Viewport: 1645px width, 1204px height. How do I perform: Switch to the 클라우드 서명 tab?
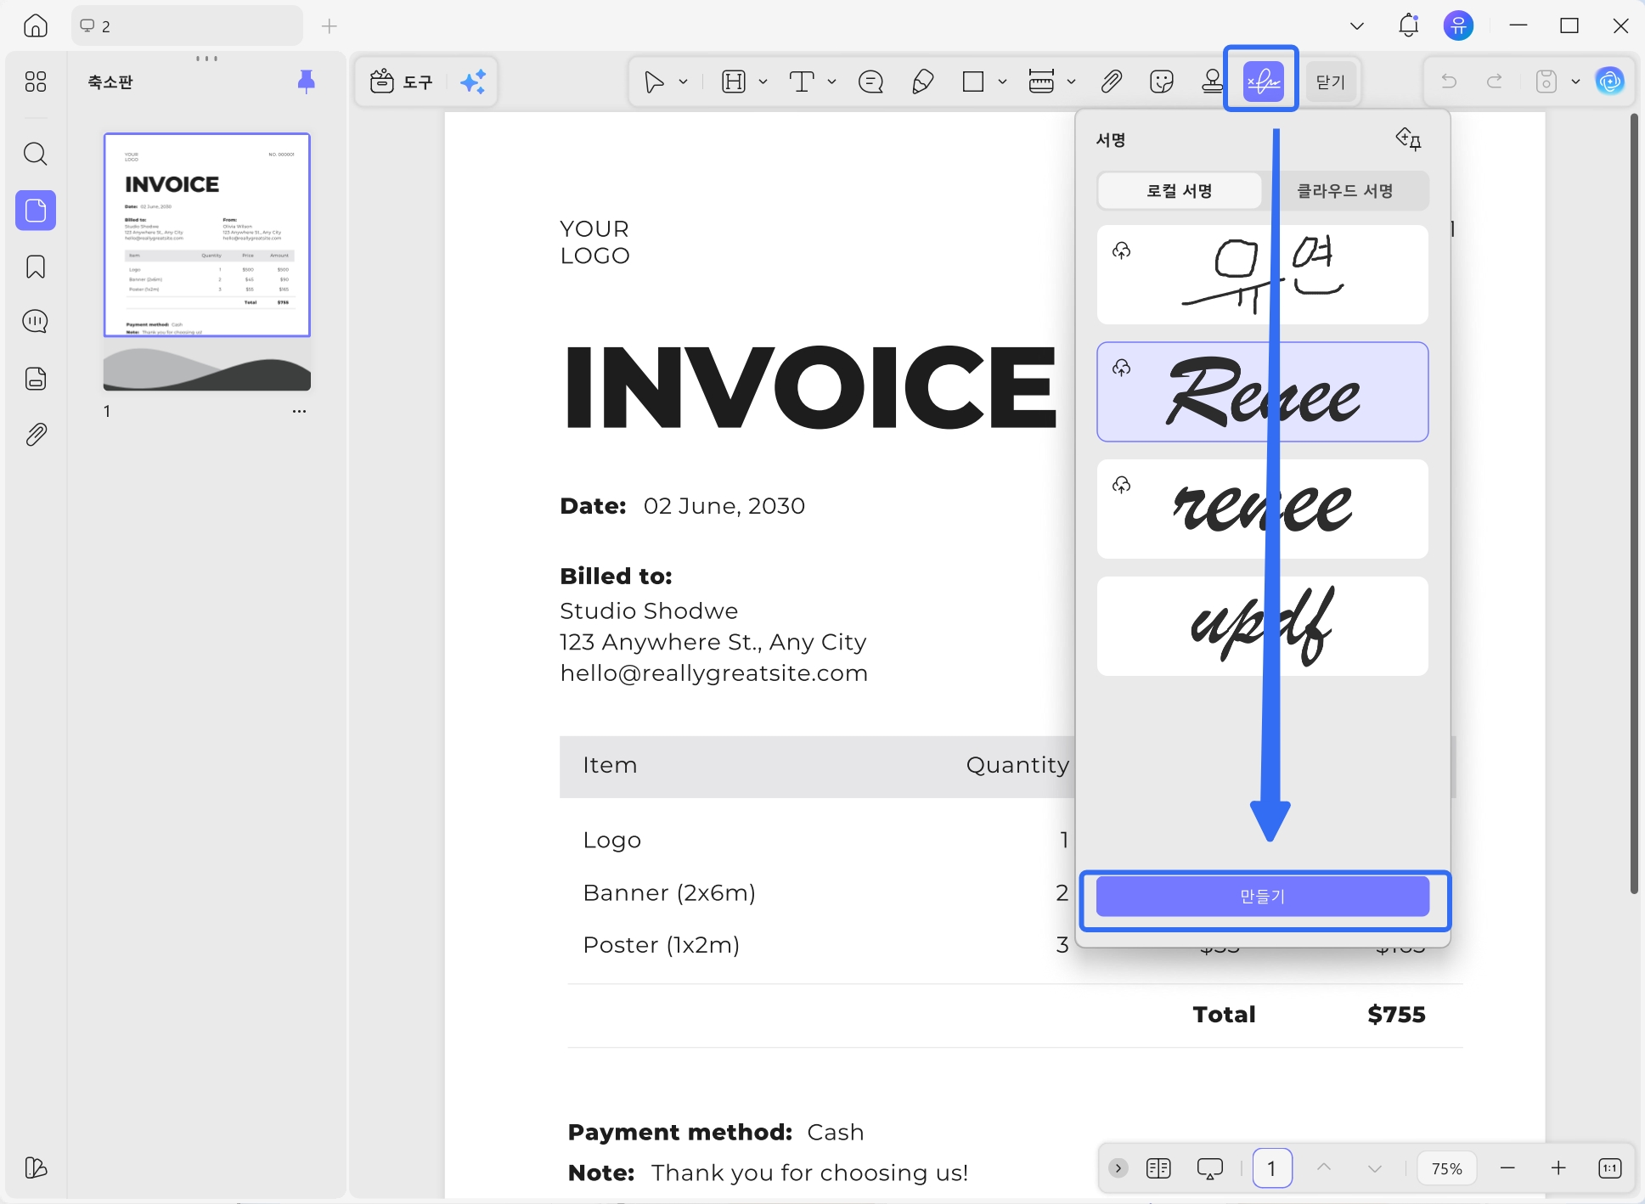point(1345,191)
